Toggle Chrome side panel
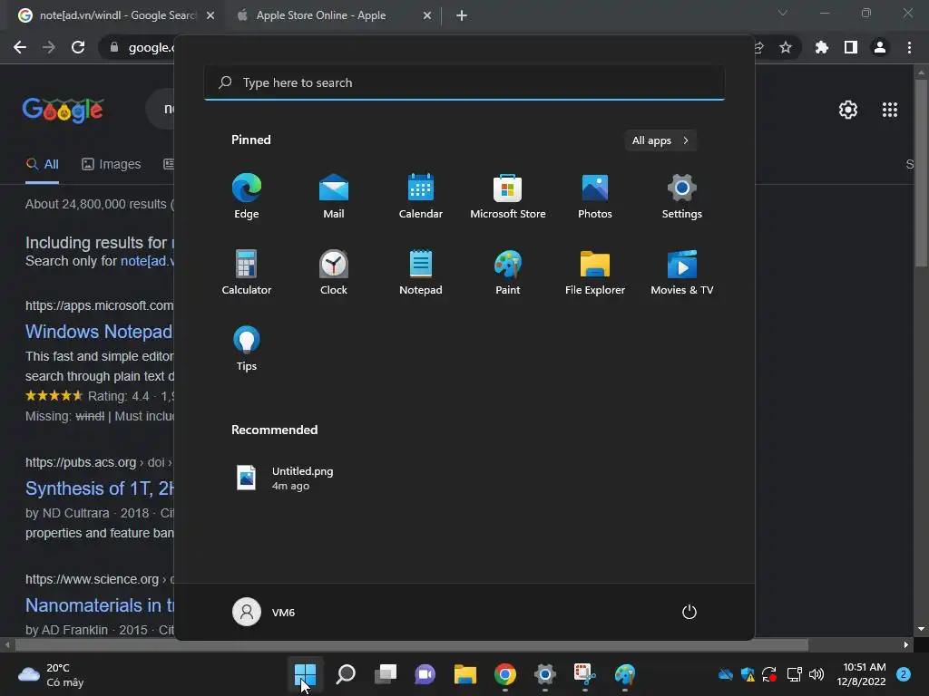The height and width of the screenshot is (696, 929). 851,47
